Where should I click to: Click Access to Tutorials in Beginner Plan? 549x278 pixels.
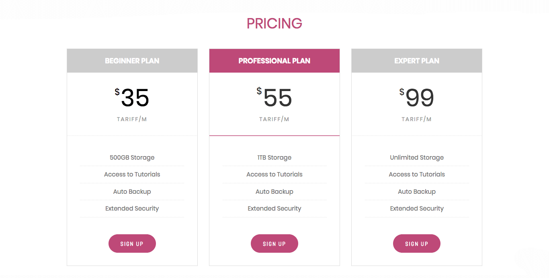pyautogui.click(x=132, y=175)
